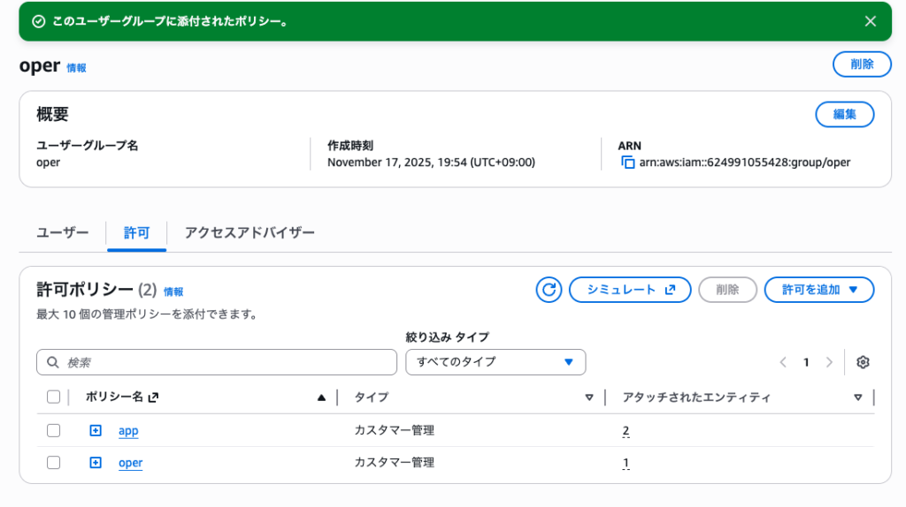Click the refresh icon in permissions policies
This screenshot has width=906, height=507.
coord(549,290)
